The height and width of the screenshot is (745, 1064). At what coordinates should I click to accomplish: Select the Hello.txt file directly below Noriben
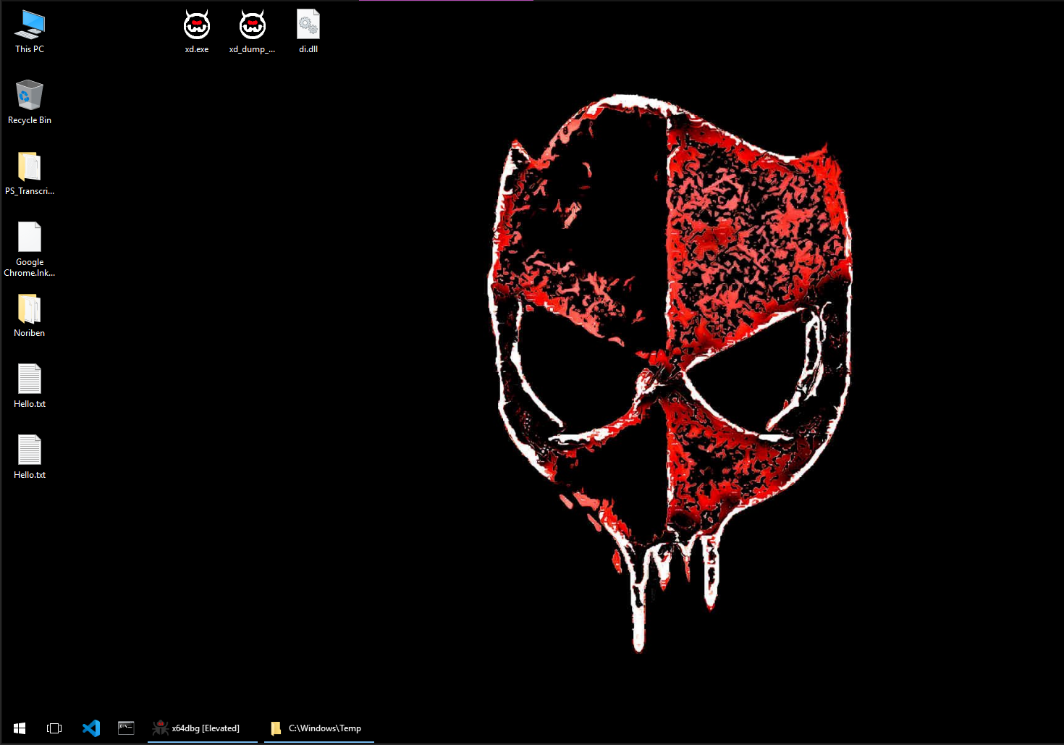(x=30, y=379)
